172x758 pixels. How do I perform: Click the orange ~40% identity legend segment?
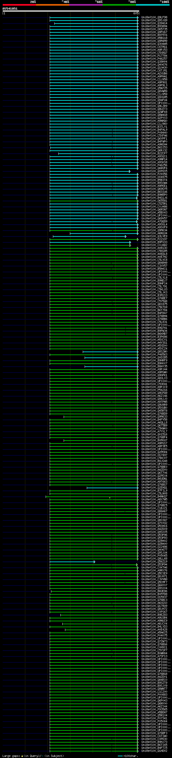click(x=53, y=5)
